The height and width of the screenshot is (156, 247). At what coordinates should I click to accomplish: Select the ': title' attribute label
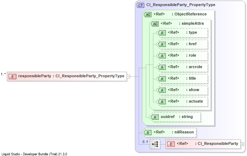(191, 78)
